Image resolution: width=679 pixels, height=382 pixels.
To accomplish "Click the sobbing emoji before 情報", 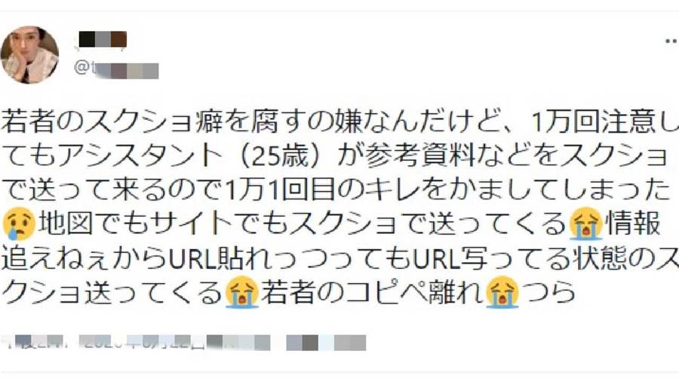I will coord(585,224).
